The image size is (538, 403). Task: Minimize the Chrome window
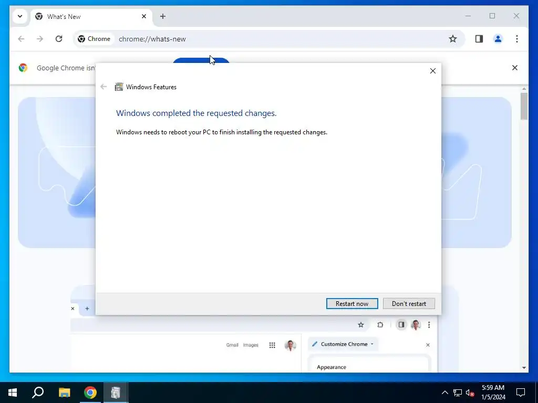(468, 16)
